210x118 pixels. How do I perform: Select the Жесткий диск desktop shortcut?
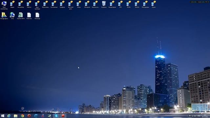(x=71, y=5)
